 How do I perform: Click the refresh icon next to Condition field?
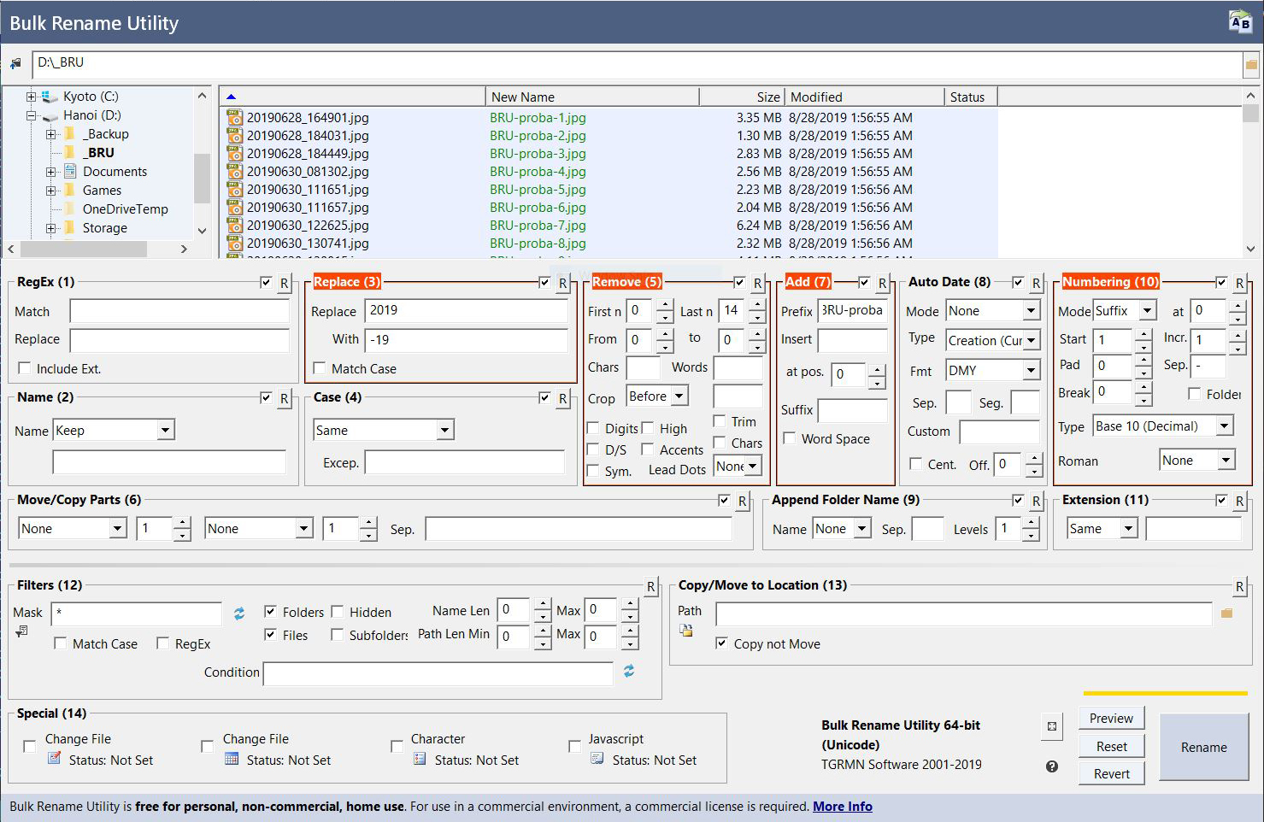point(629,672)
